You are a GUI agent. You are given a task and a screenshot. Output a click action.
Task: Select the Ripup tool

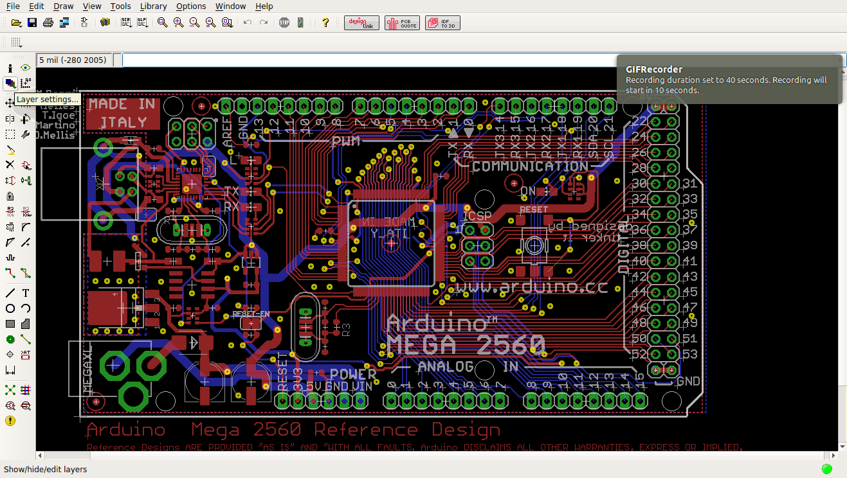[x=26, y=273]
